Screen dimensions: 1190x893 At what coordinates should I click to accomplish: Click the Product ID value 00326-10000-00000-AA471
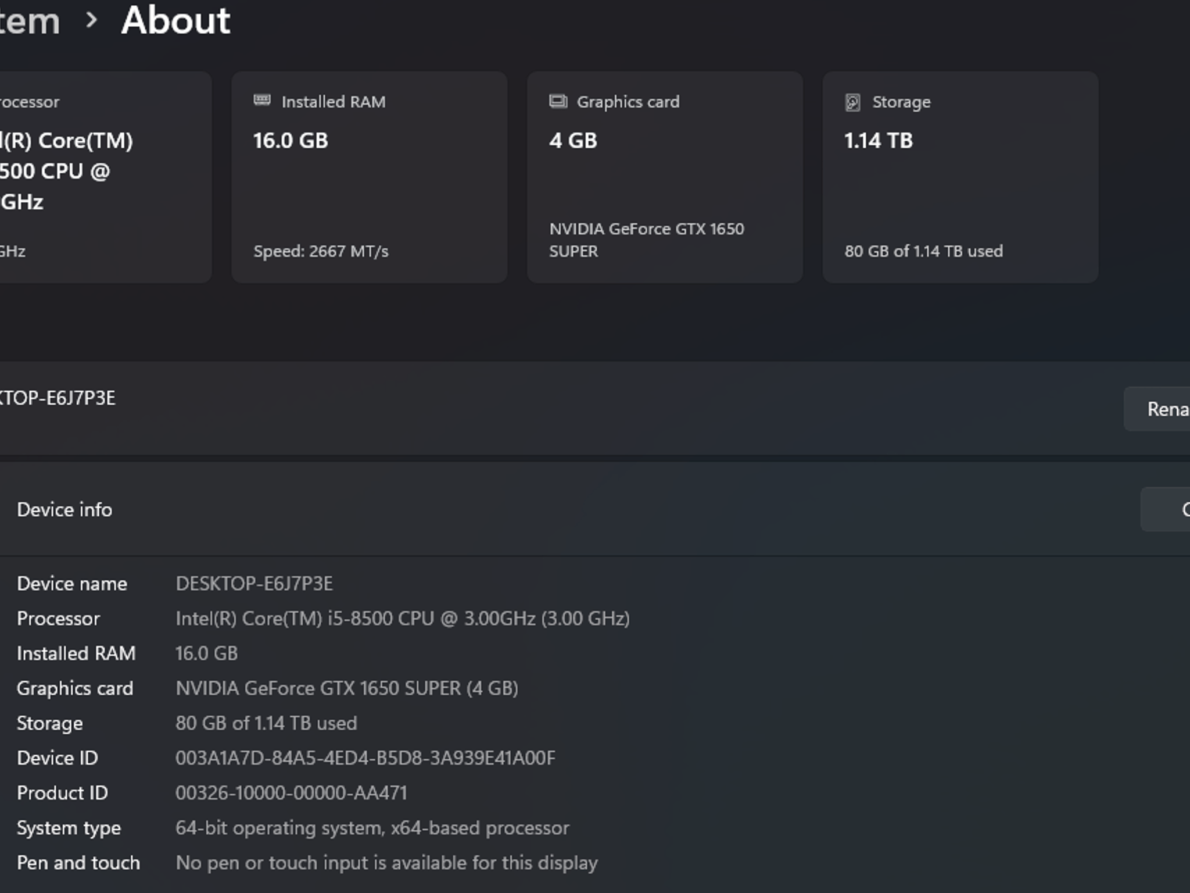point(291,793)
